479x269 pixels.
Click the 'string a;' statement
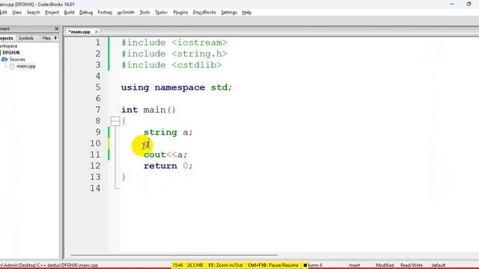(168, 132)
